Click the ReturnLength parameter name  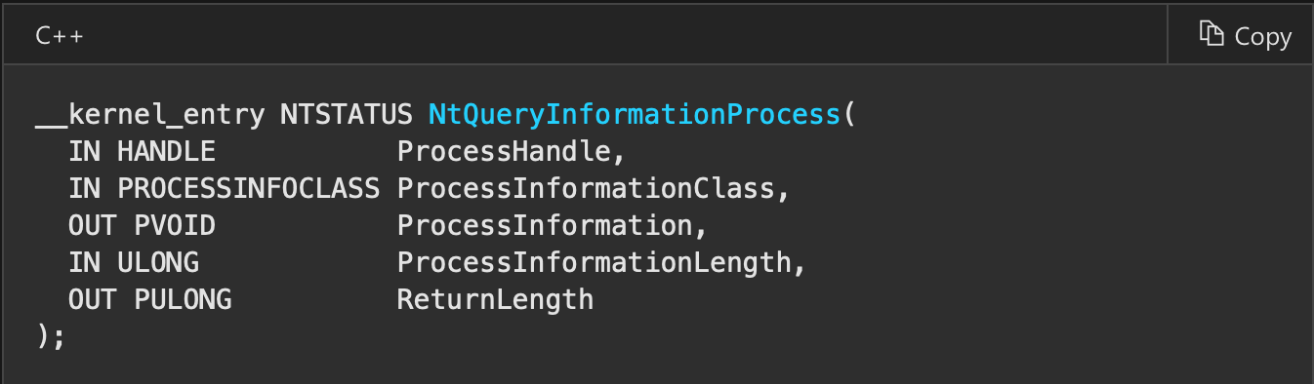coord(495,299)
